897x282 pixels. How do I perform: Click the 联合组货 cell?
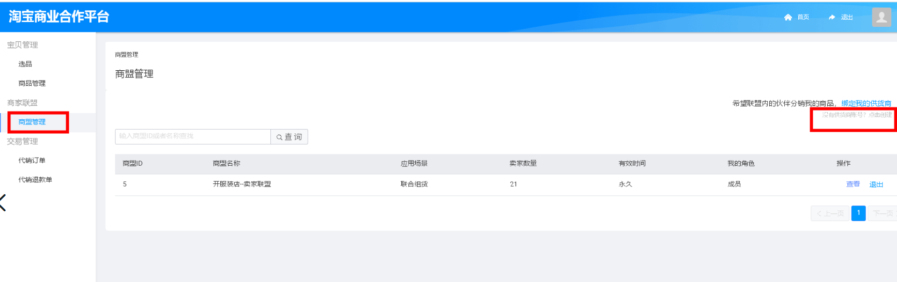click(414, 184)
